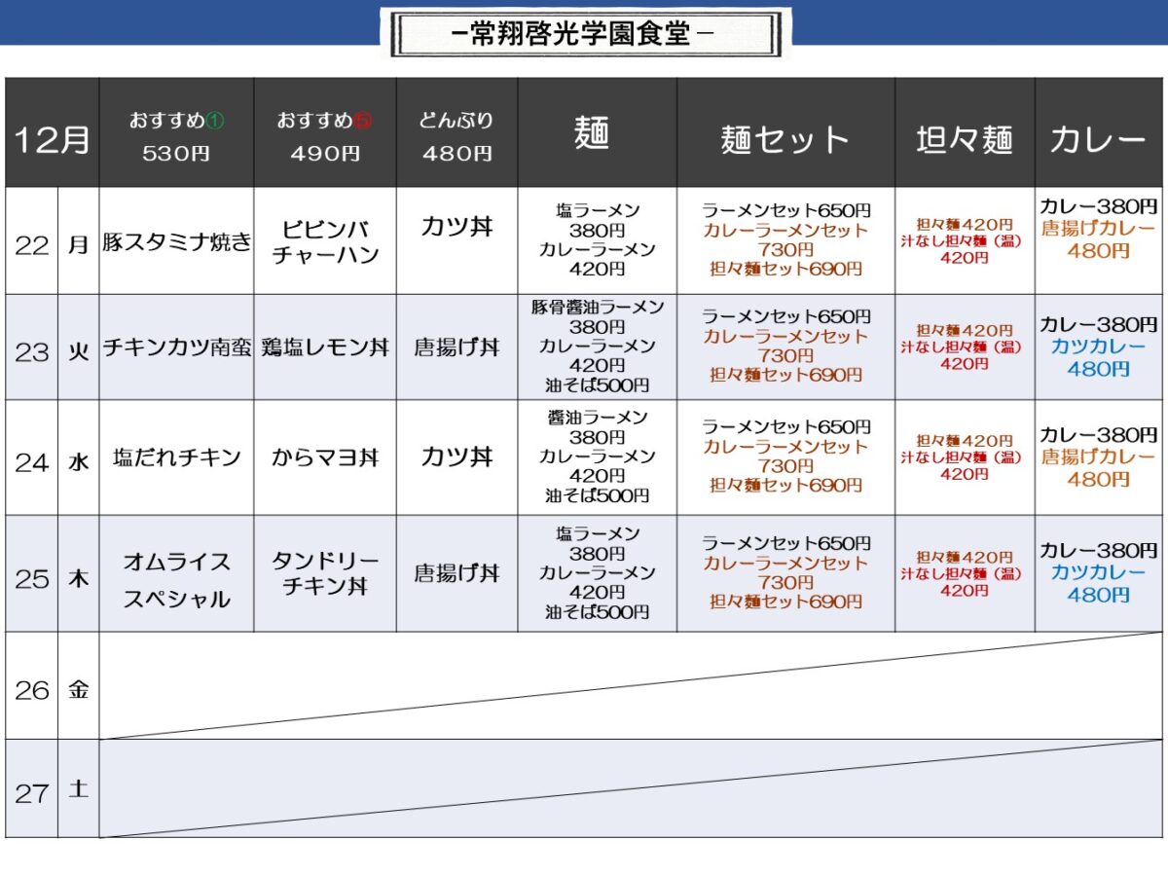
Task: Click the チキンカツ南蛮 menu cell
Action: click(176, 348)
